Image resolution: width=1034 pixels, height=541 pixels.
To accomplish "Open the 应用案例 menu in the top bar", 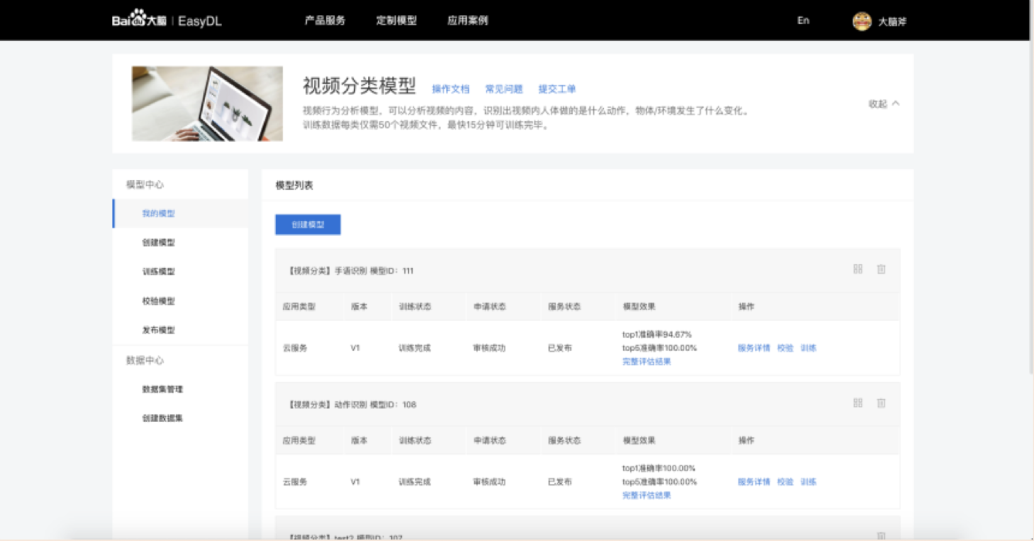I will tap(467, 20).
